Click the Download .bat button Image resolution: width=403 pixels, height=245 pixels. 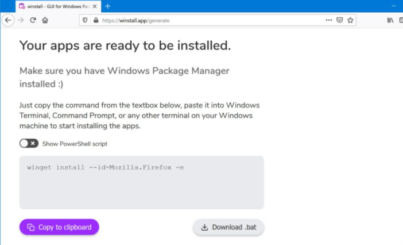(x=228, y=227)
